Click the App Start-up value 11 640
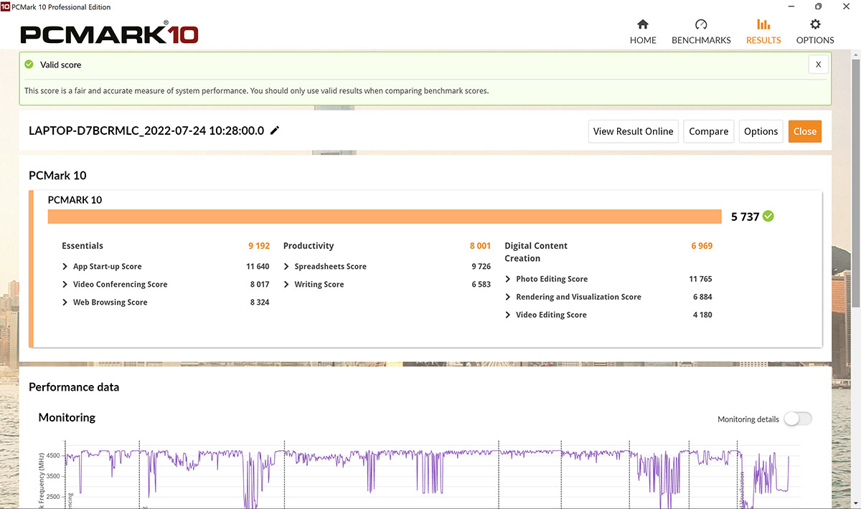Viewport: 861px width, 509px height. point(258,267)
